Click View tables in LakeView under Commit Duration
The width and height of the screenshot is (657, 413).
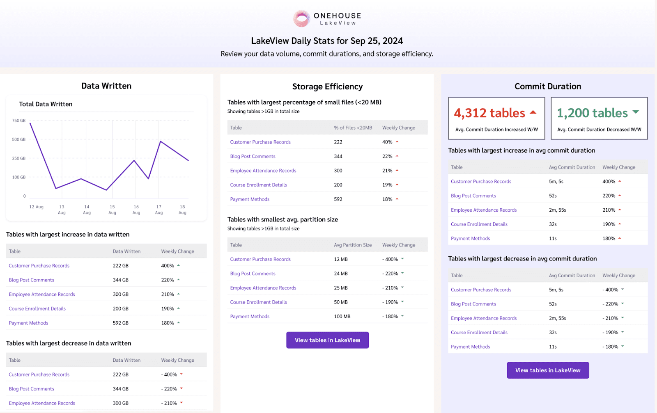548,370
